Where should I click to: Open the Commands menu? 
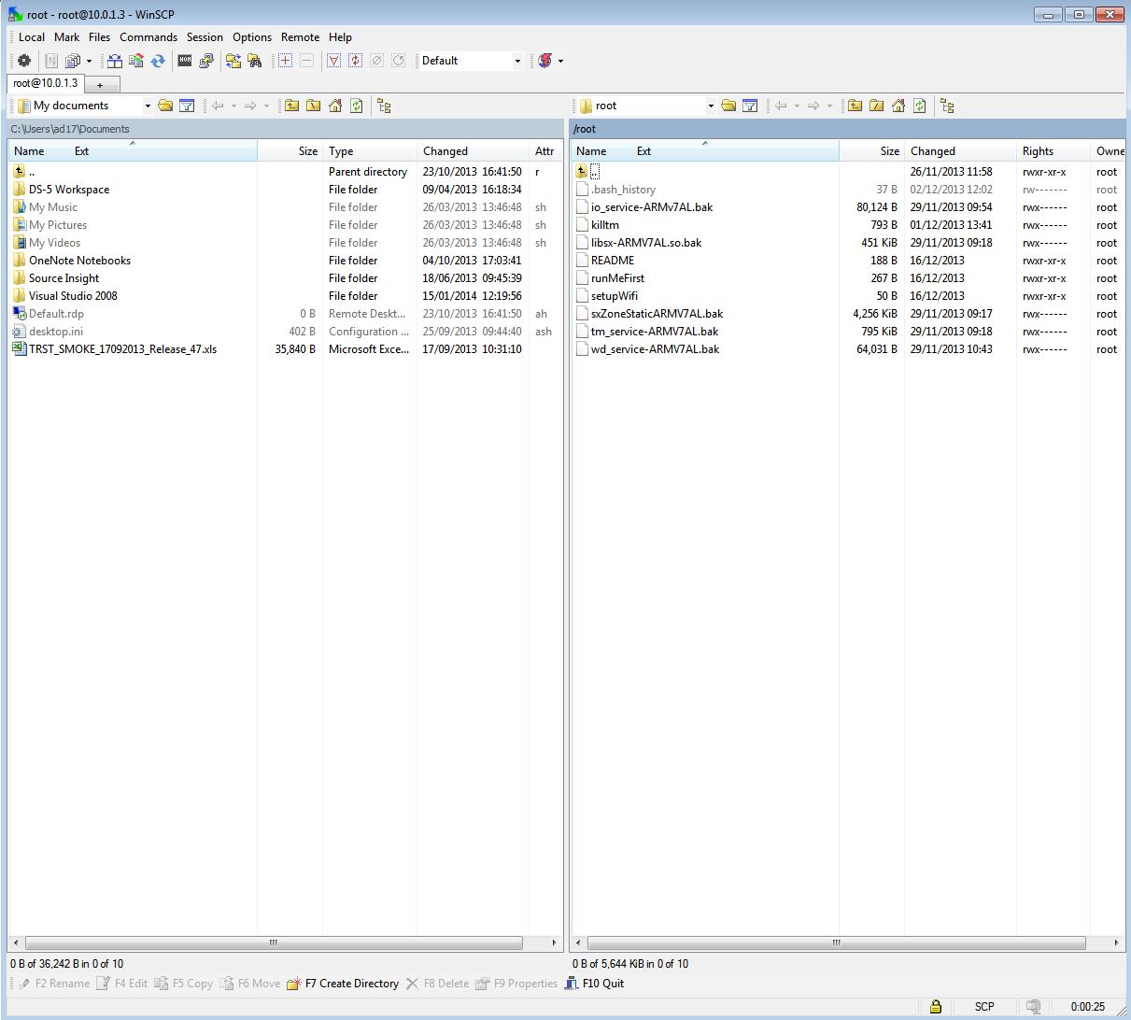(x=148, y=37)
